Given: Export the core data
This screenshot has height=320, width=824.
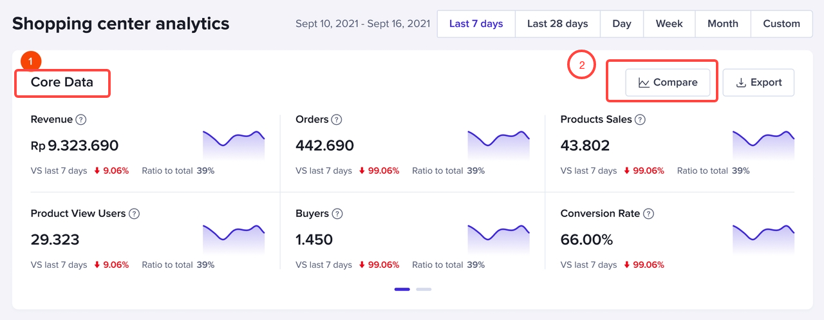Looking at the screenshot, I should (758, 82).
